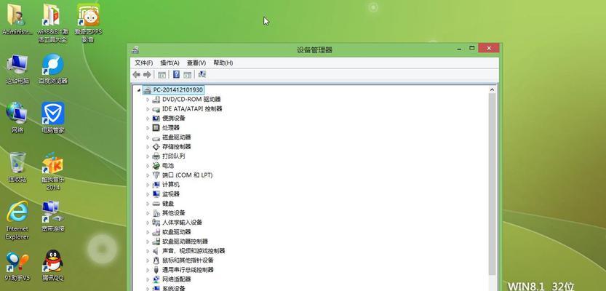606x291 pixels.
Task: Click the scrollbar up arrow in device list
Action: (492, 89)
